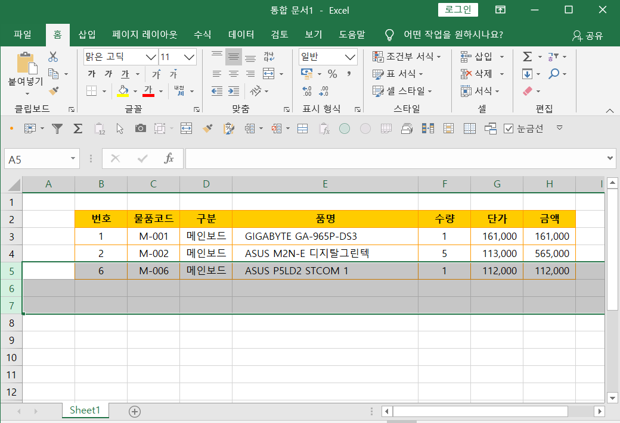Apply red font color
Screen dimensions: 620x423
click(x=148, y=91)
